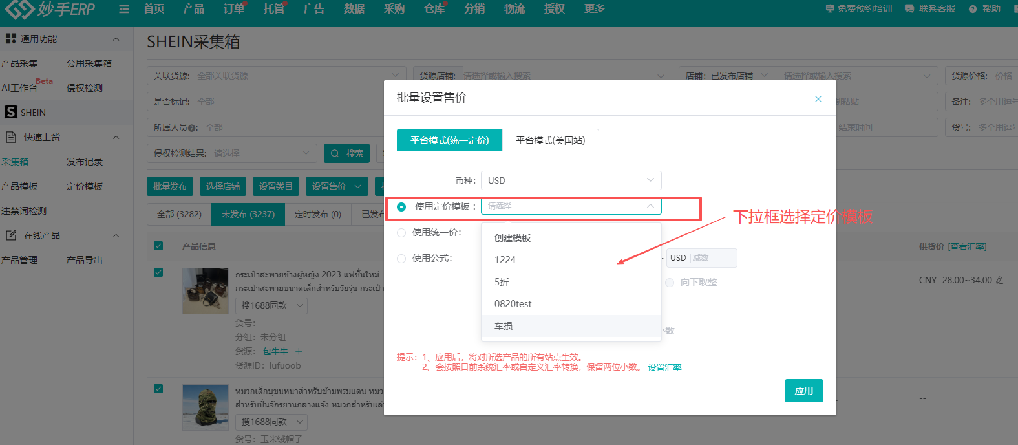
Task: Choose 5折 from the template list
Action: pos(502,282)
